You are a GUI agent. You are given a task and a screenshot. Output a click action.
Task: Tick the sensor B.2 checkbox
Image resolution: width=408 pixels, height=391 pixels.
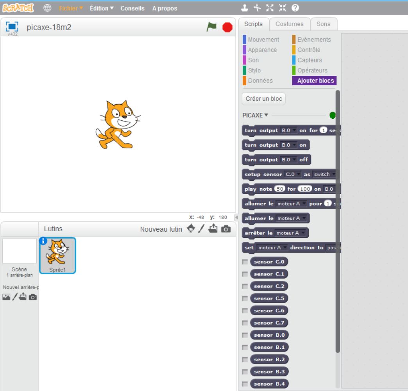coord(245,359)
